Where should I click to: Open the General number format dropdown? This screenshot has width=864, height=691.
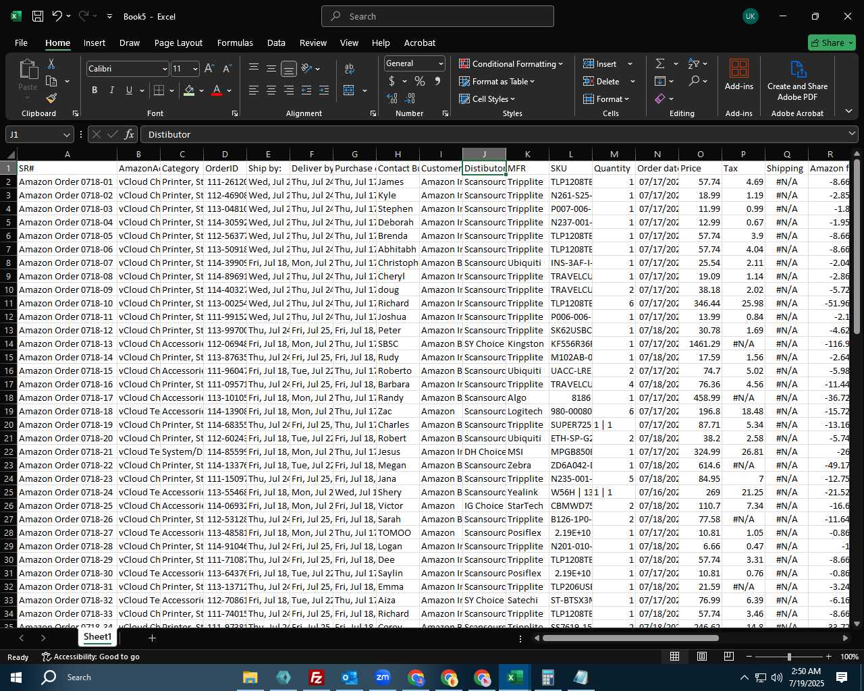[441, 63]
